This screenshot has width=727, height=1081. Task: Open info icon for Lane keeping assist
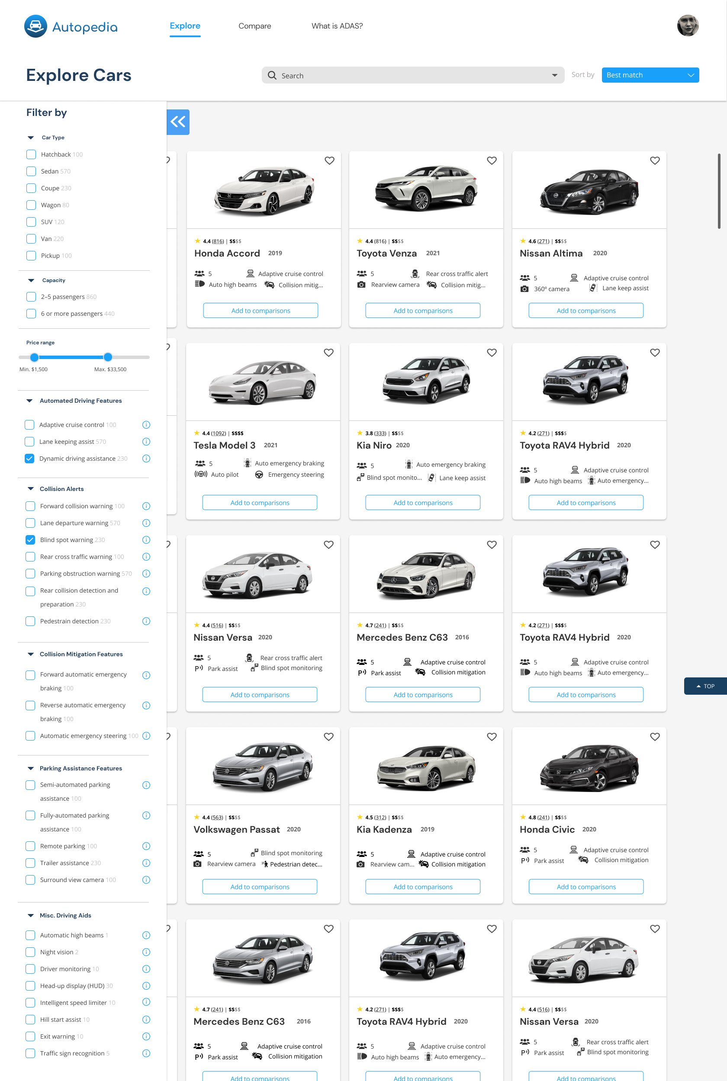point(146,442)
